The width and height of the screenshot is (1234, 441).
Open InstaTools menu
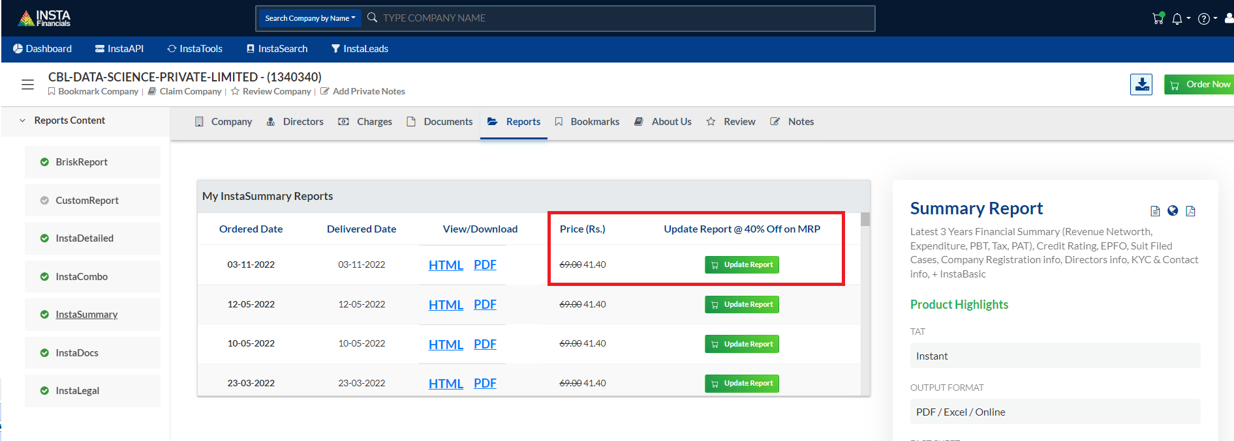tap(194, 49)
